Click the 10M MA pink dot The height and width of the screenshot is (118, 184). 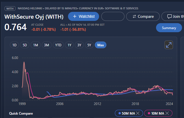coord(149,113)
